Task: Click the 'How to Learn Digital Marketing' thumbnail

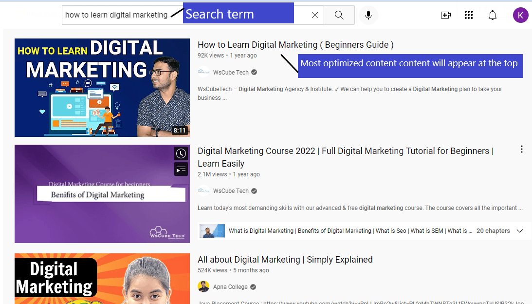Action: coord(102,88)
